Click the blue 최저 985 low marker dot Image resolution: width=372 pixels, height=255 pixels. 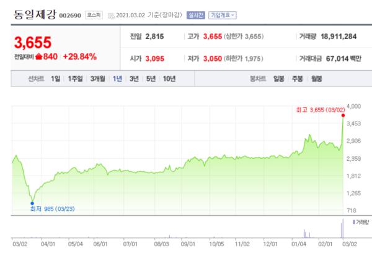pyautogui.click(x=32, y=204)
